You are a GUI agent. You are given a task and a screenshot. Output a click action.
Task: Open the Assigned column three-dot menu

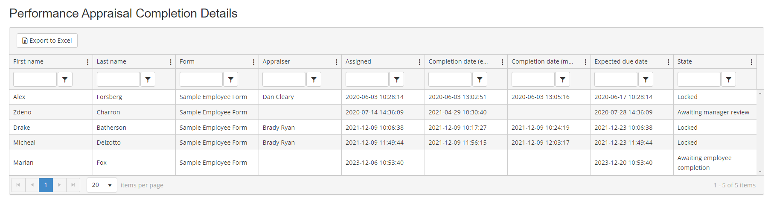coord(419,62)
